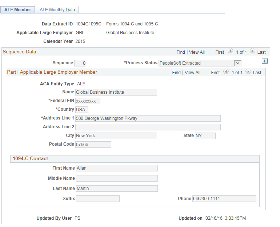This screenshot has width=280, height=227.
Task: Click First in Part I navigation
Action: pyautogui.click(x=215, y=73)
